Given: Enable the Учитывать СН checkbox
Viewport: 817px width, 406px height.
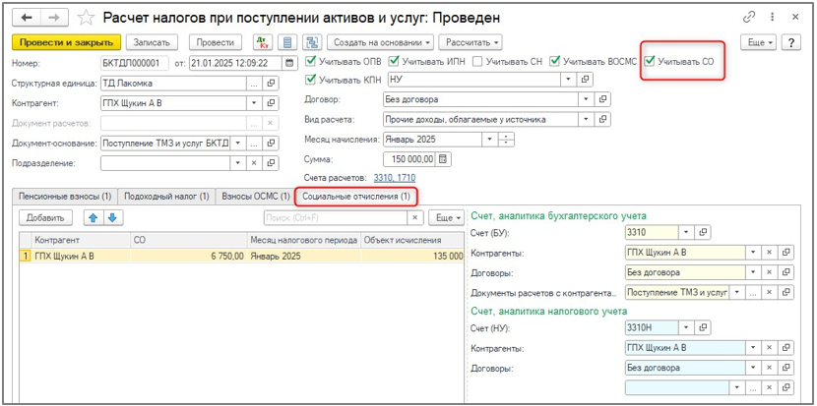Looking at the screenshot, I should tap(478, 61).
